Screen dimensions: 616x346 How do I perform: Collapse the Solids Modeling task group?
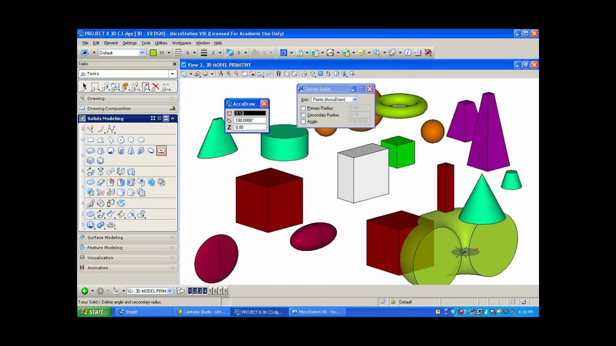tap(172, 118)
